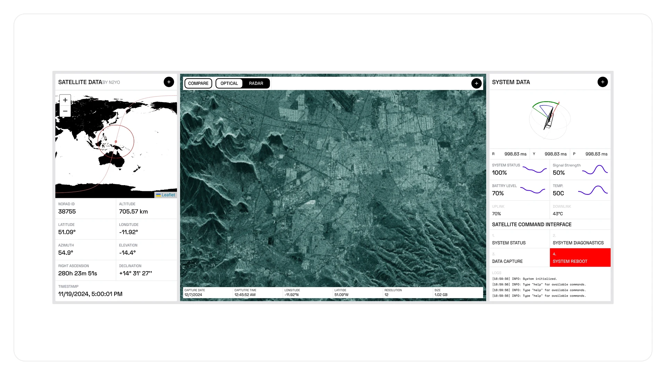Viewport: 666px width, 375px height.
Task: Click the map zoom in plus button
Action: 65,100
